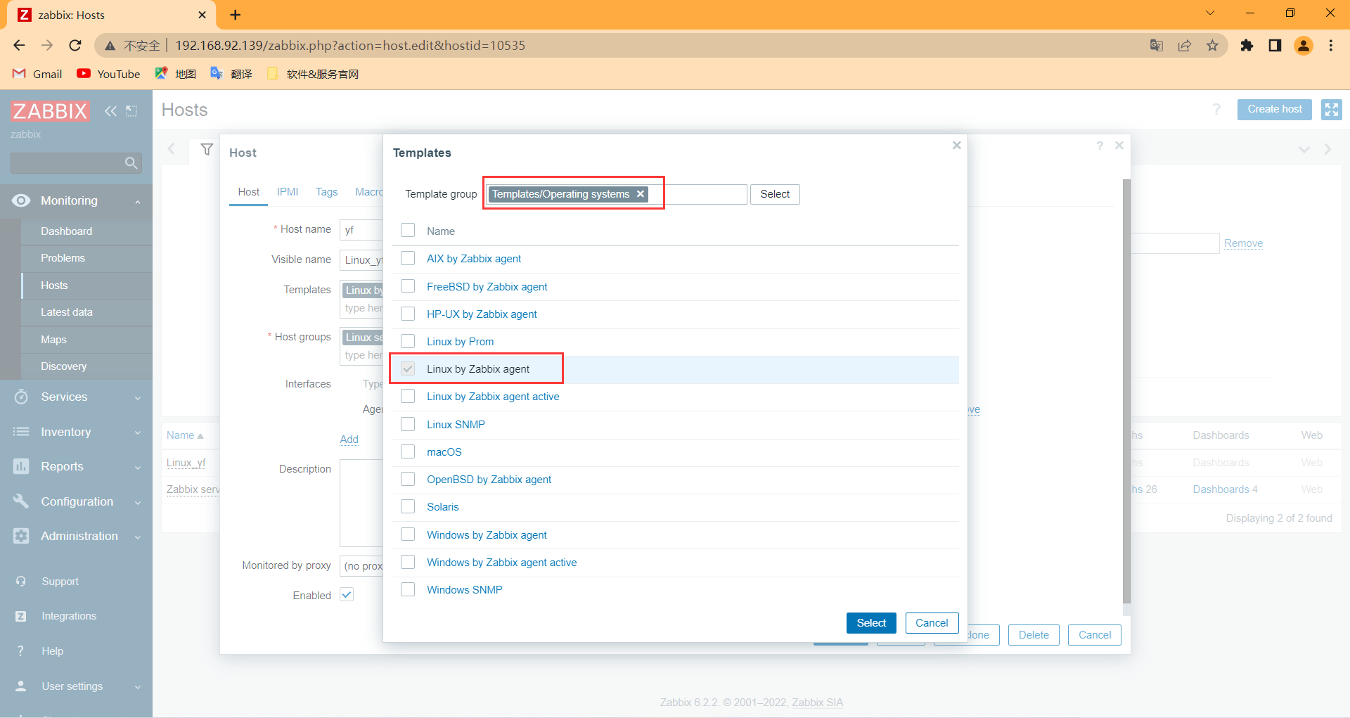The image size is (1350, 718).
Task: Click the browser address bar URL
Action: coord(350,46)
